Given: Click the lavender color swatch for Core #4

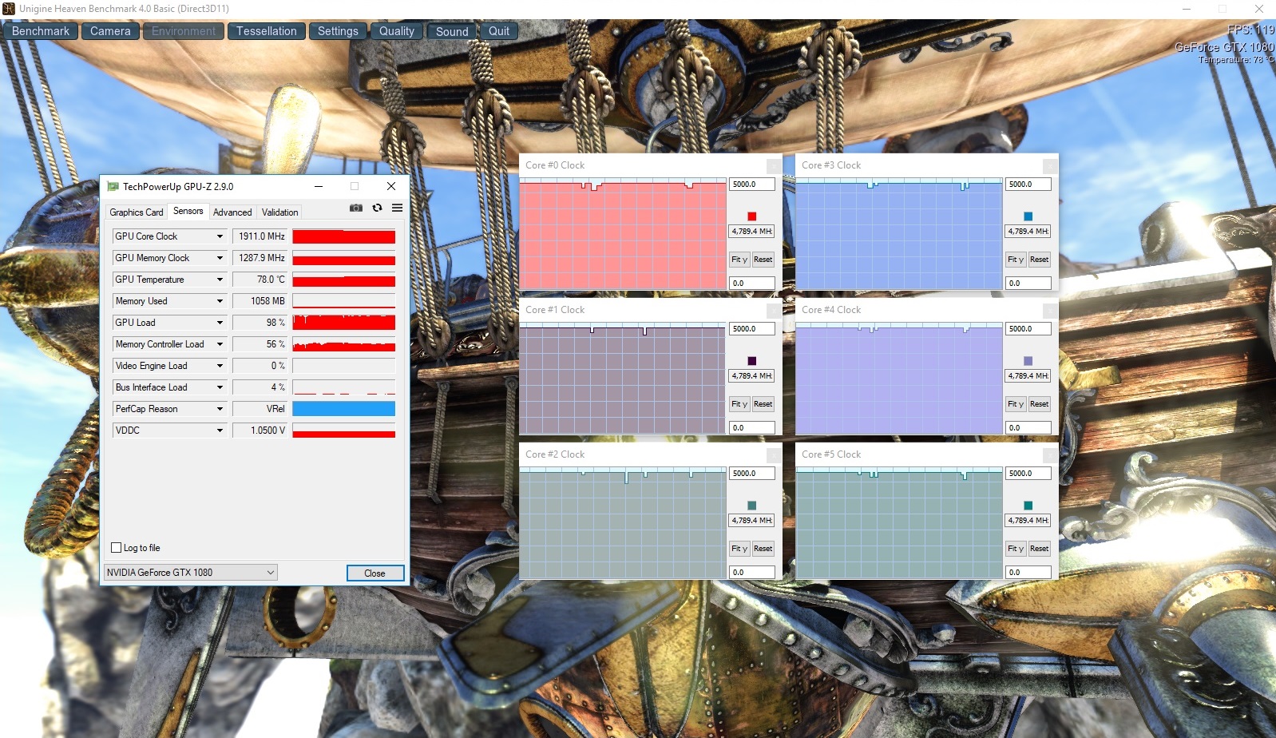Looking at the screenshot, I should click(1028, 361).
